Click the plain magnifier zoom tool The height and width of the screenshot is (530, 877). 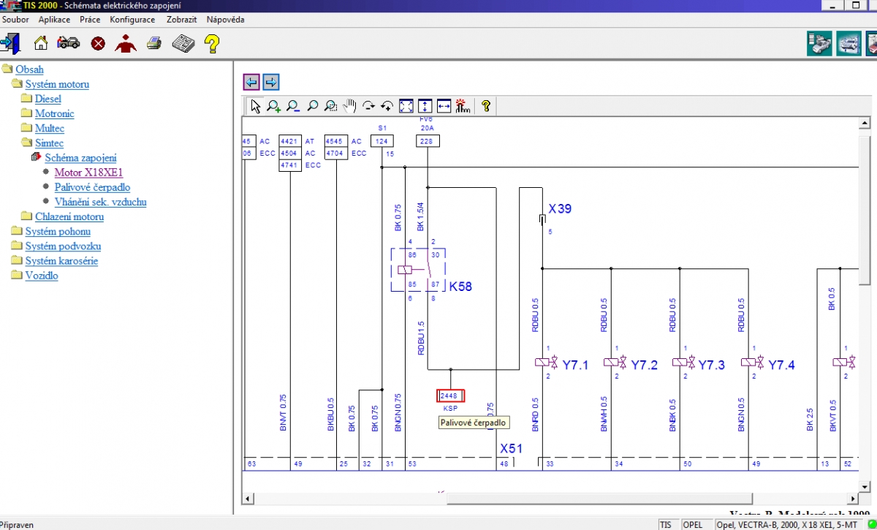pyautogui.click(x=312, y=106)
